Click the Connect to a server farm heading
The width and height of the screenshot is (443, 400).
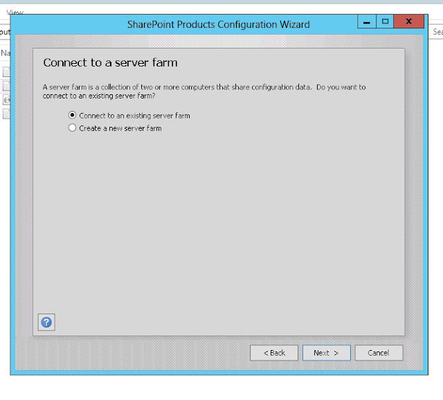[110, 62]
